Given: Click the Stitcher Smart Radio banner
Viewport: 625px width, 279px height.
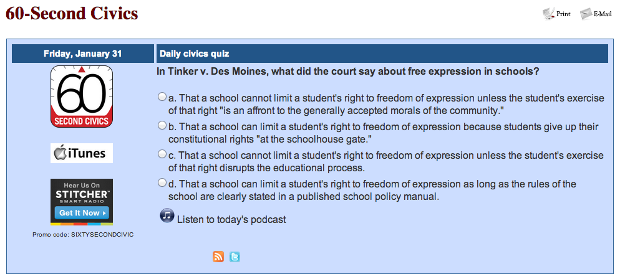Looking at the screenshot, I should point(82,202).
